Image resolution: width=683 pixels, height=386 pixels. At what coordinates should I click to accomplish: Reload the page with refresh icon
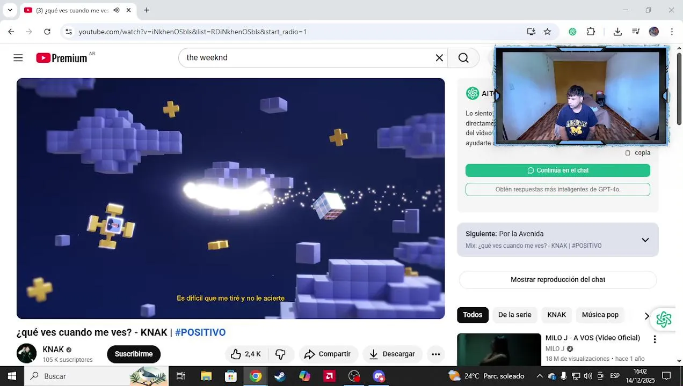(47, 32)
